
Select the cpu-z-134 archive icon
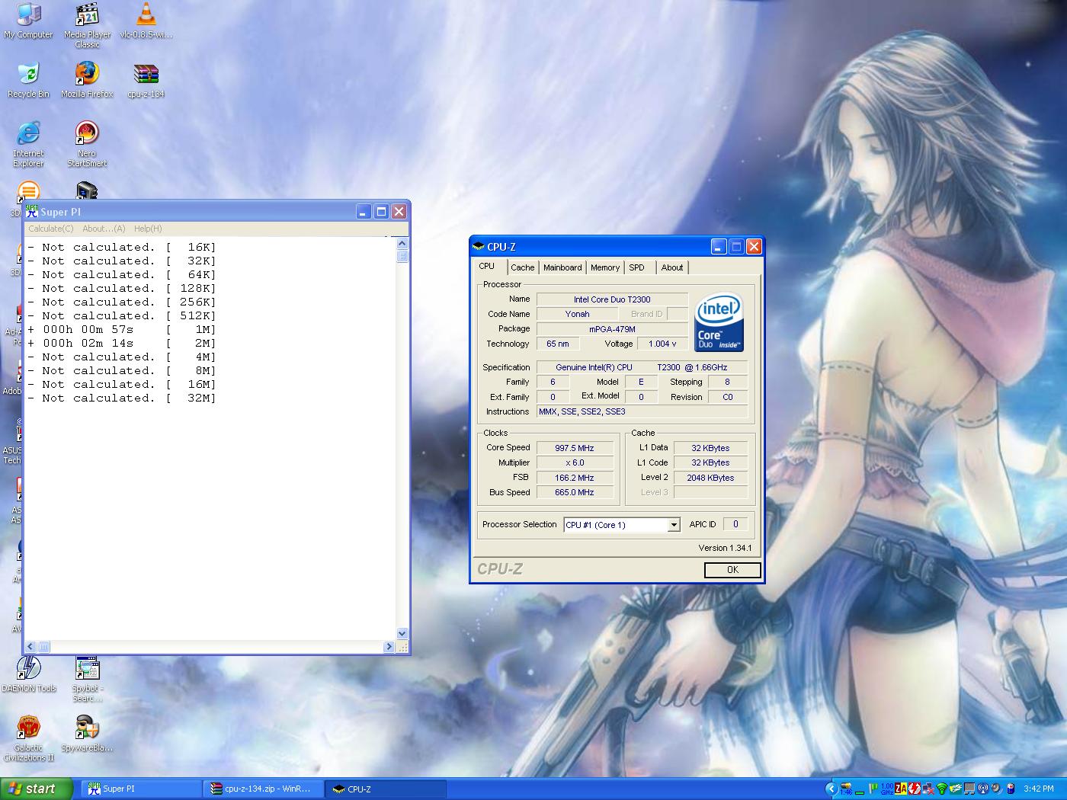pyautogui.click(x=146, y=80)
